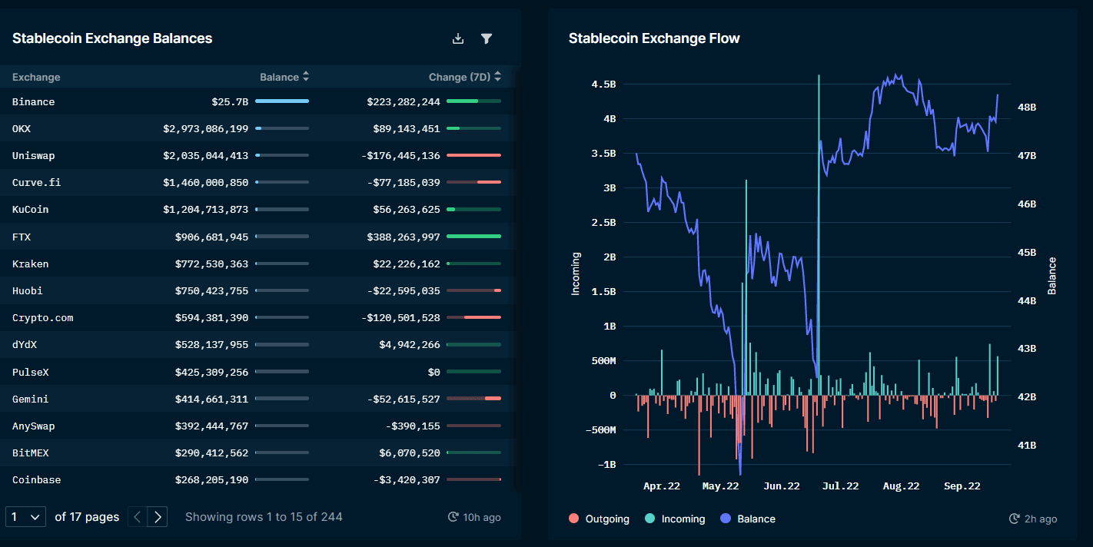Image resolution: width=1093 pixels, height=547 pixels.
Task: Click the Balance column header label
Action: point(279,77)
